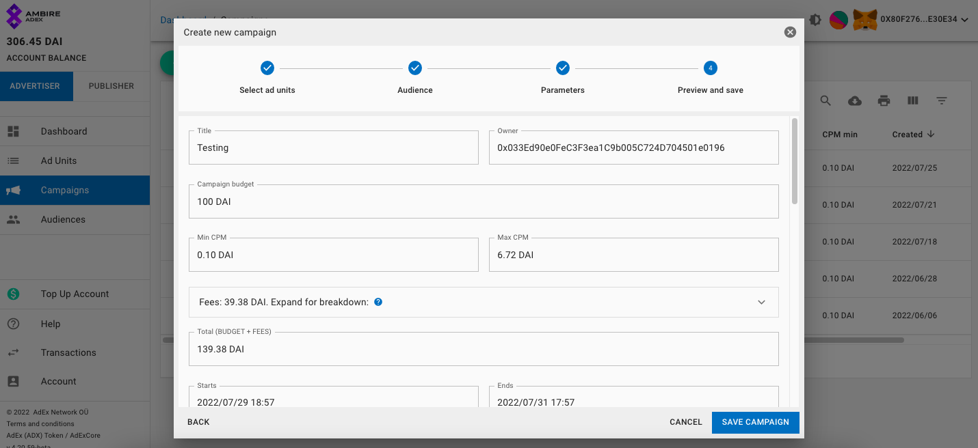The width and height of the screenshot is (978, 448).
Task: Click the Audience step checkmark icon
Action: pyautogui.click(x=415, y=68)
